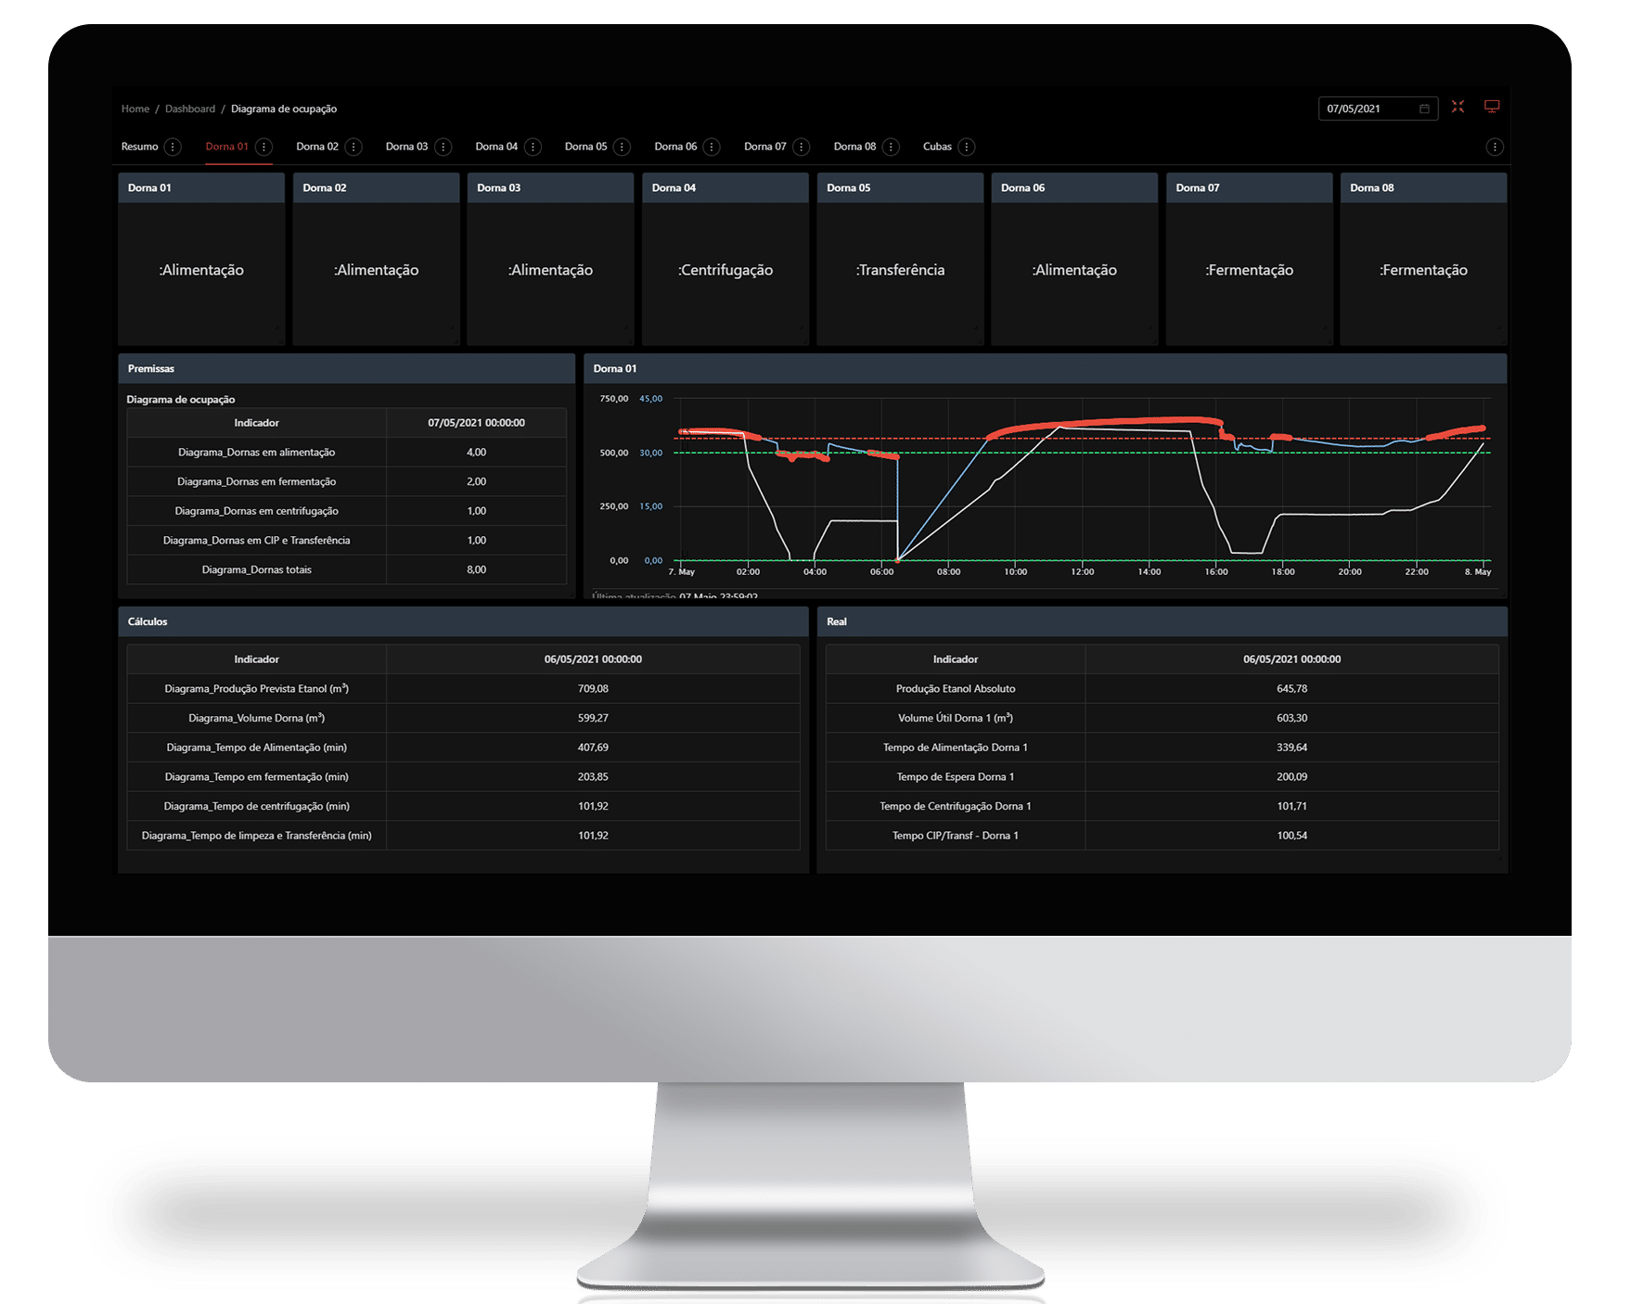Select the Dorna 01 tab

tap(226, 147)
